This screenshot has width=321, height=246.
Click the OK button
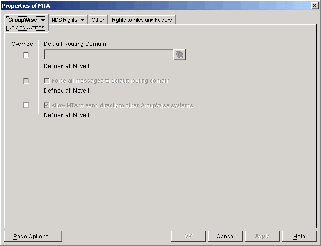(x=188, y=237)
